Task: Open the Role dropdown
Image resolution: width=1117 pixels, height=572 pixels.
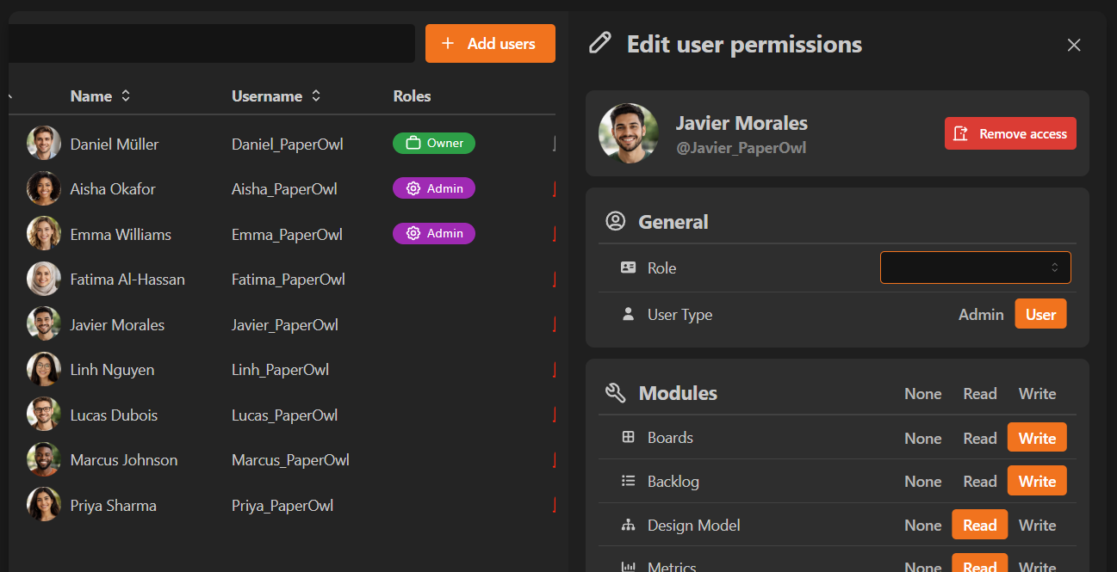Action: pyautogui.click(x=975, y=268)
